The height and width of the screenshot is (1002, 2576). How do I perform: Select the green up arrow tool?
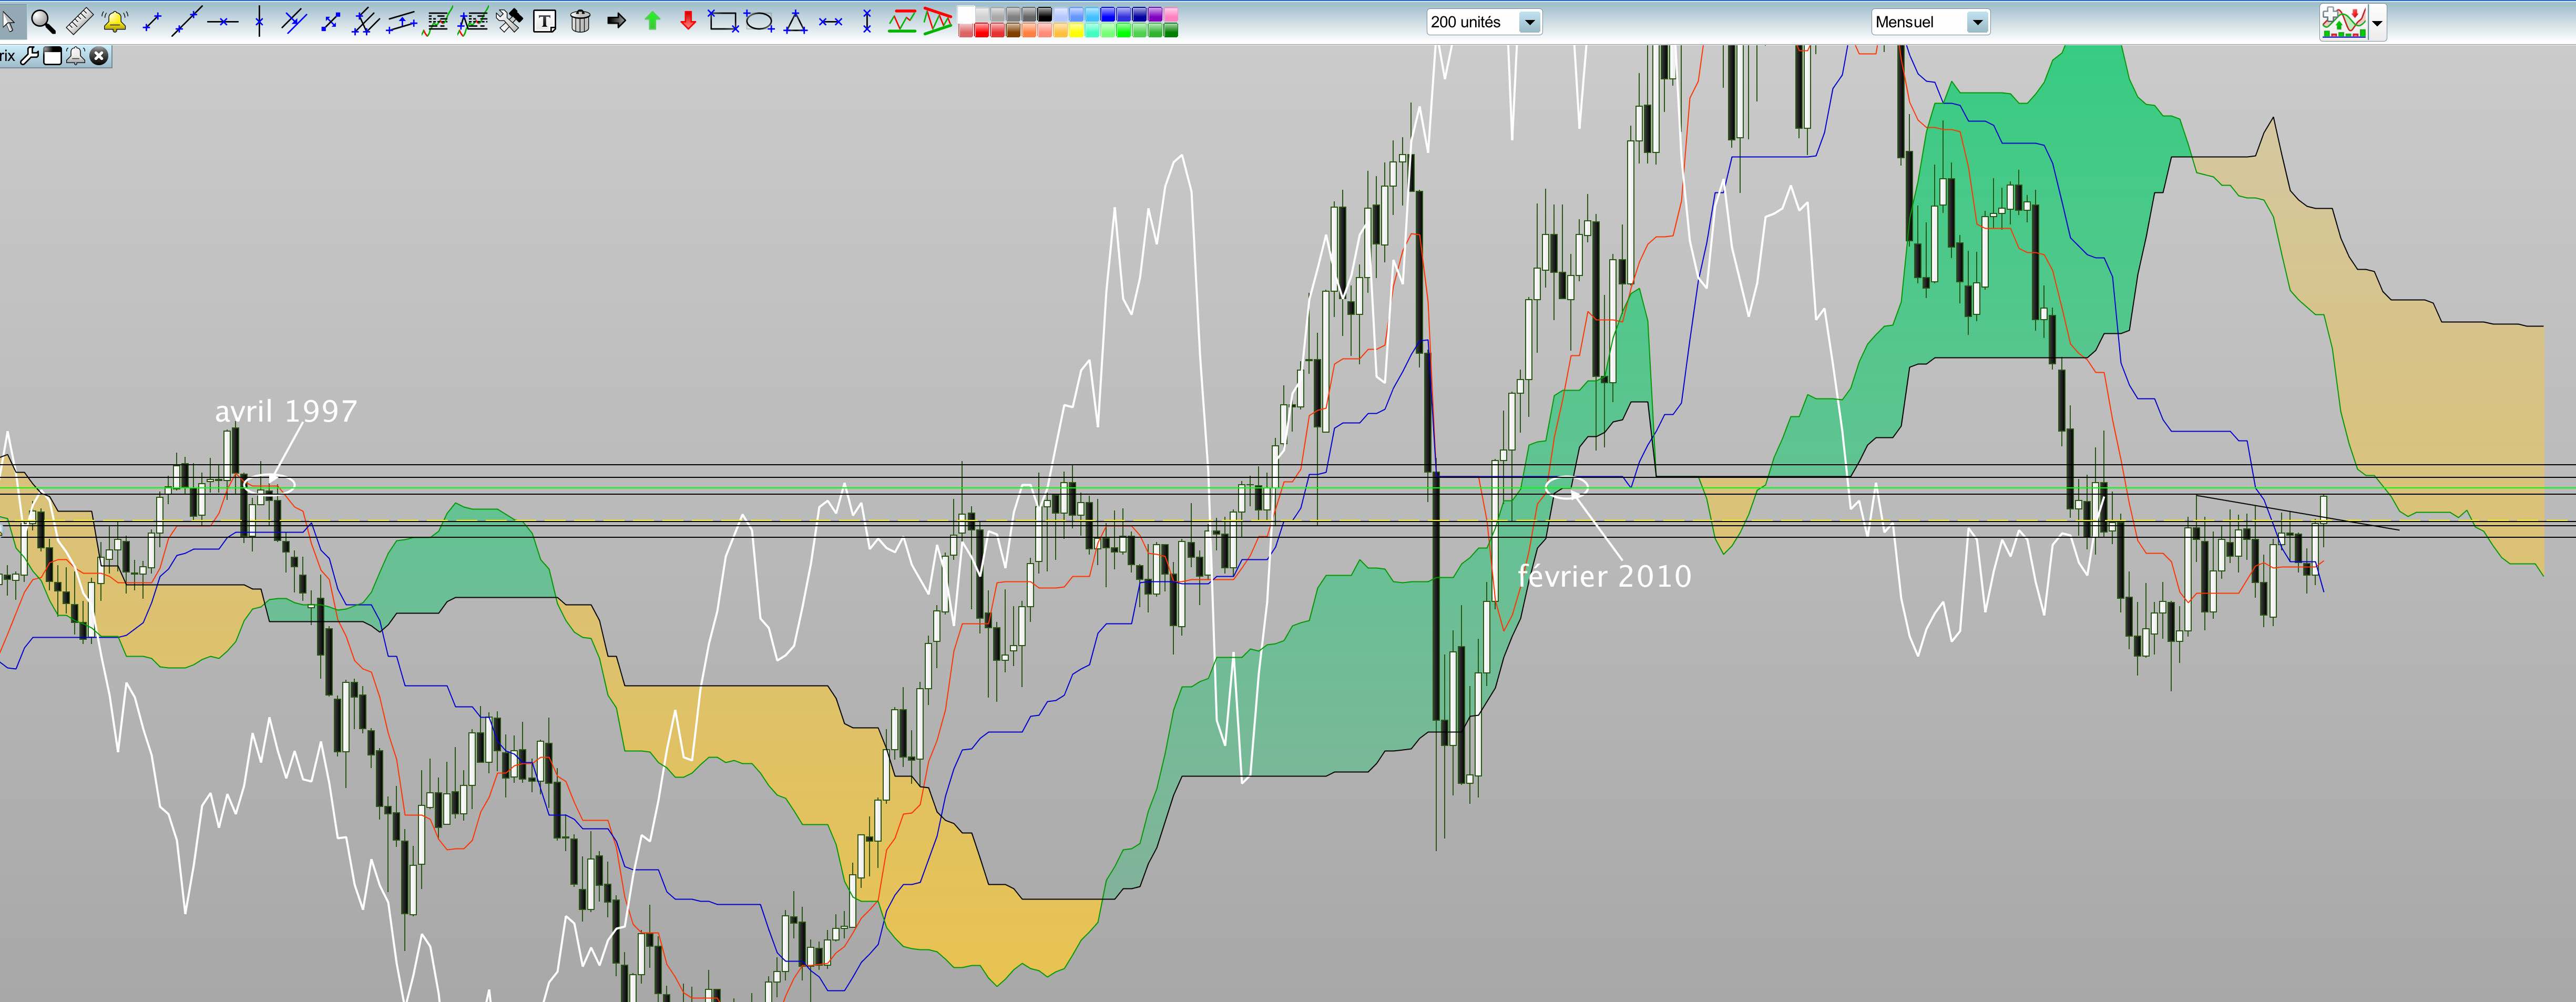652,21
